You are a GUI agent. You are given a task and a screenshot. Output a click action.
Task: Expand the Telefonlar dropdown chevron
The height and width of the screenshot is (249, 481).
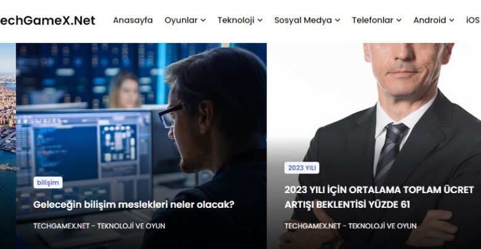(x=399, y=20)
